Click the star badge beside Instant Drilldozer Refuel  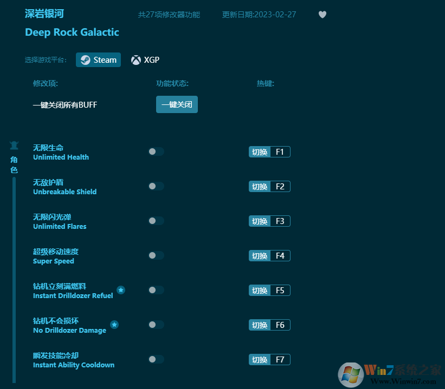121,290
